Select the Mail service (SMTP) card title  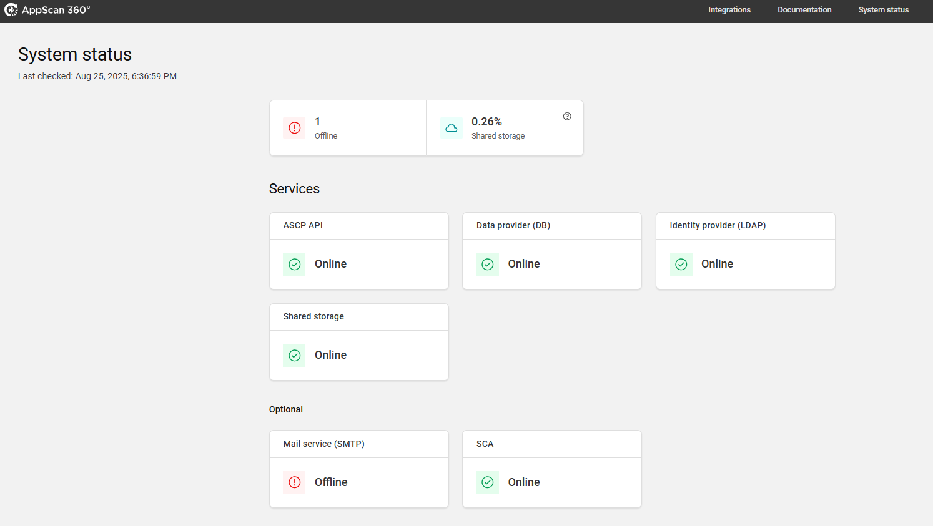tap(323, 444)
